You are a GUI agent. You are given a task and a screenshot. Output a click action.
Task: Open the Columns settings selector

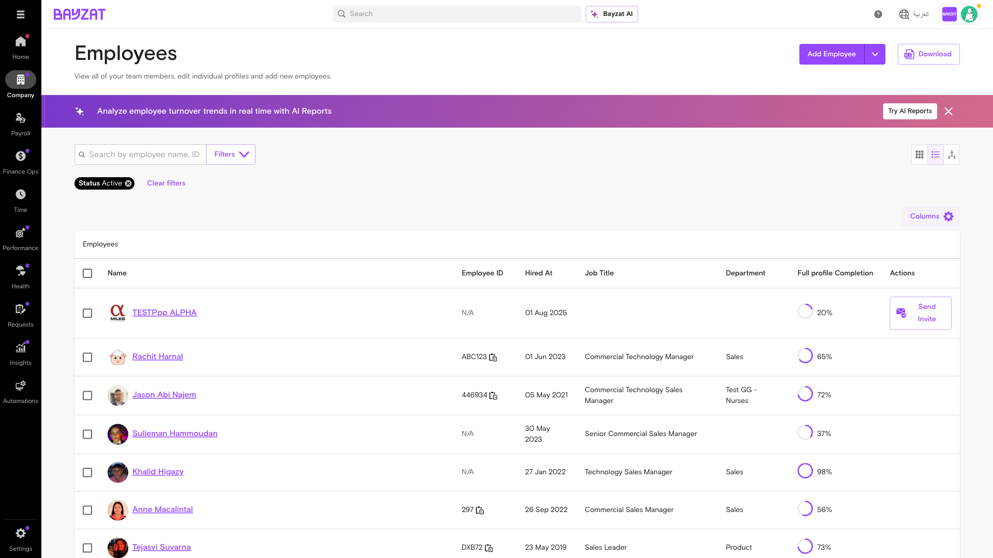(931, 216)
